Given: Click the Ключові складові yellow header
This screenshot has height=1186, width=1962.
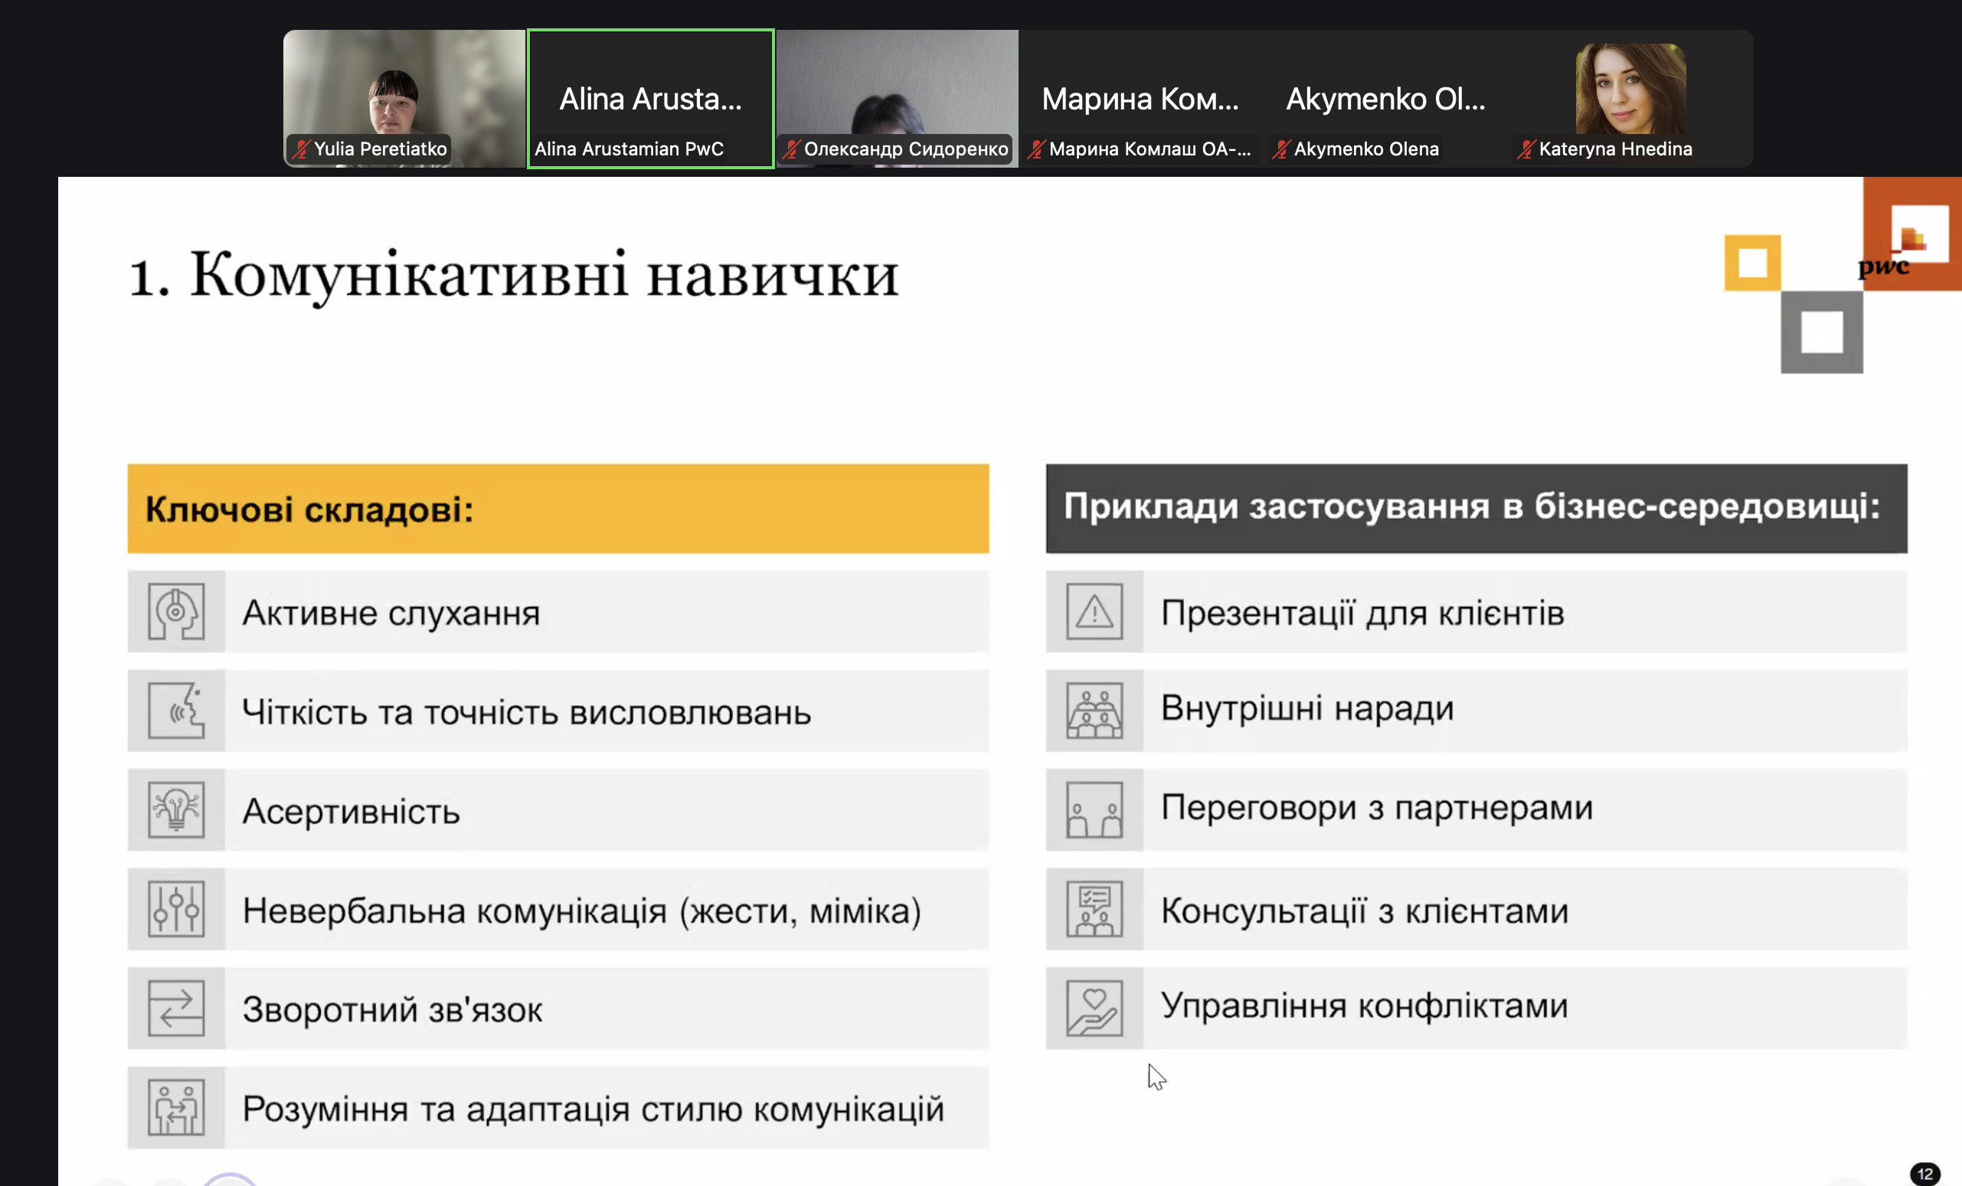Looking at the screenshot, I should pyautogui.click(x=558, y=508).
